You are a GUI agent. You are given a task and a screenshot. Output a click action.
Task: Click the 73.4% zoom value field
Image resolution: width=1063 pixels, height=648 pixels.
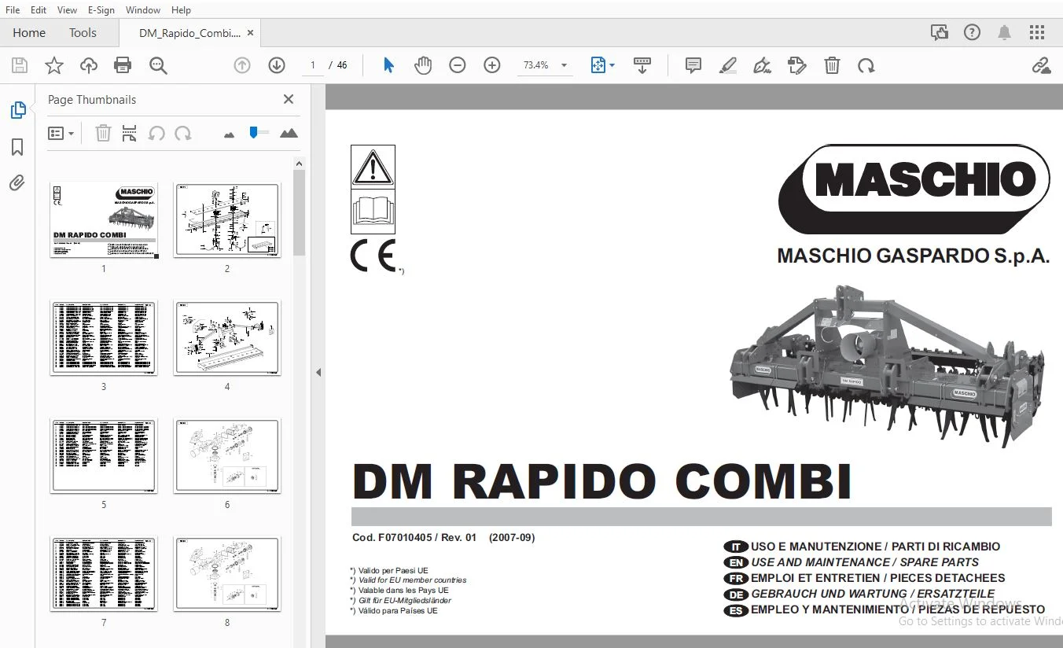536,65
